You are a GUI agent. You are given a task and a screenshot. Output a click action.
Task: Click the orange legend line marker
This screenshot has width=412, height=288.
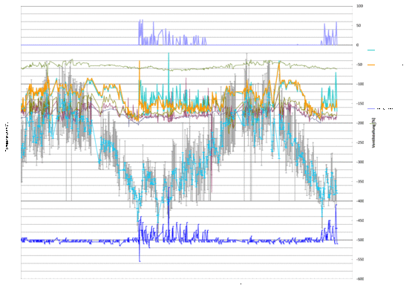tap(371, 65)
